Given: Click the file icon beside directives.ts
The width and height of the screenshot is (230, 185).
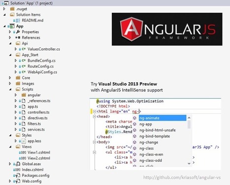Looking at the screenshot, I should 24,118.
